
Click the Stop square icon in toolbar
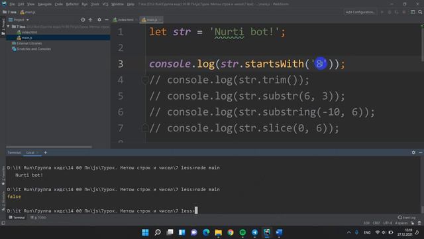(x=403, y=12)
